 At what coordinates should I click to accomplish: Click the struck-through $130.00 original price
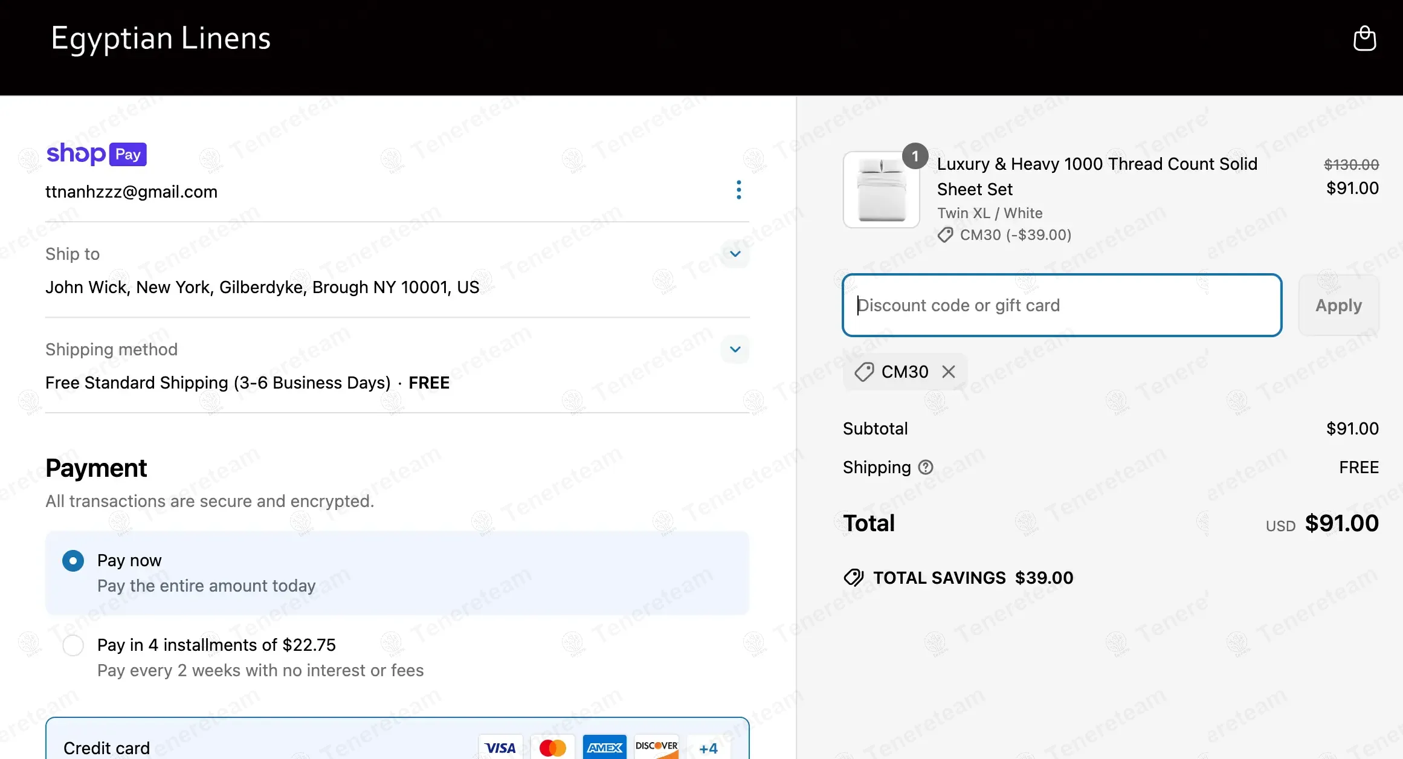[1351, 164]
